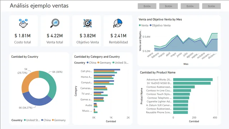Click the $ 4.22M Venta total value

pos(55,35)
